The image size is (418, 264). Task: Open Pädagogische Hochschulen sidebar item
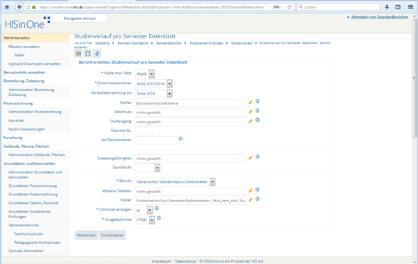(x=37, y=242)
